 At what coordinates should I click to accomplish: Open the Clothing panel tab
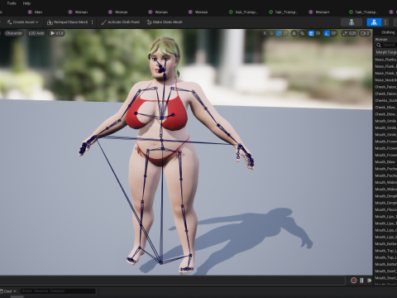(x=388, y=32)
